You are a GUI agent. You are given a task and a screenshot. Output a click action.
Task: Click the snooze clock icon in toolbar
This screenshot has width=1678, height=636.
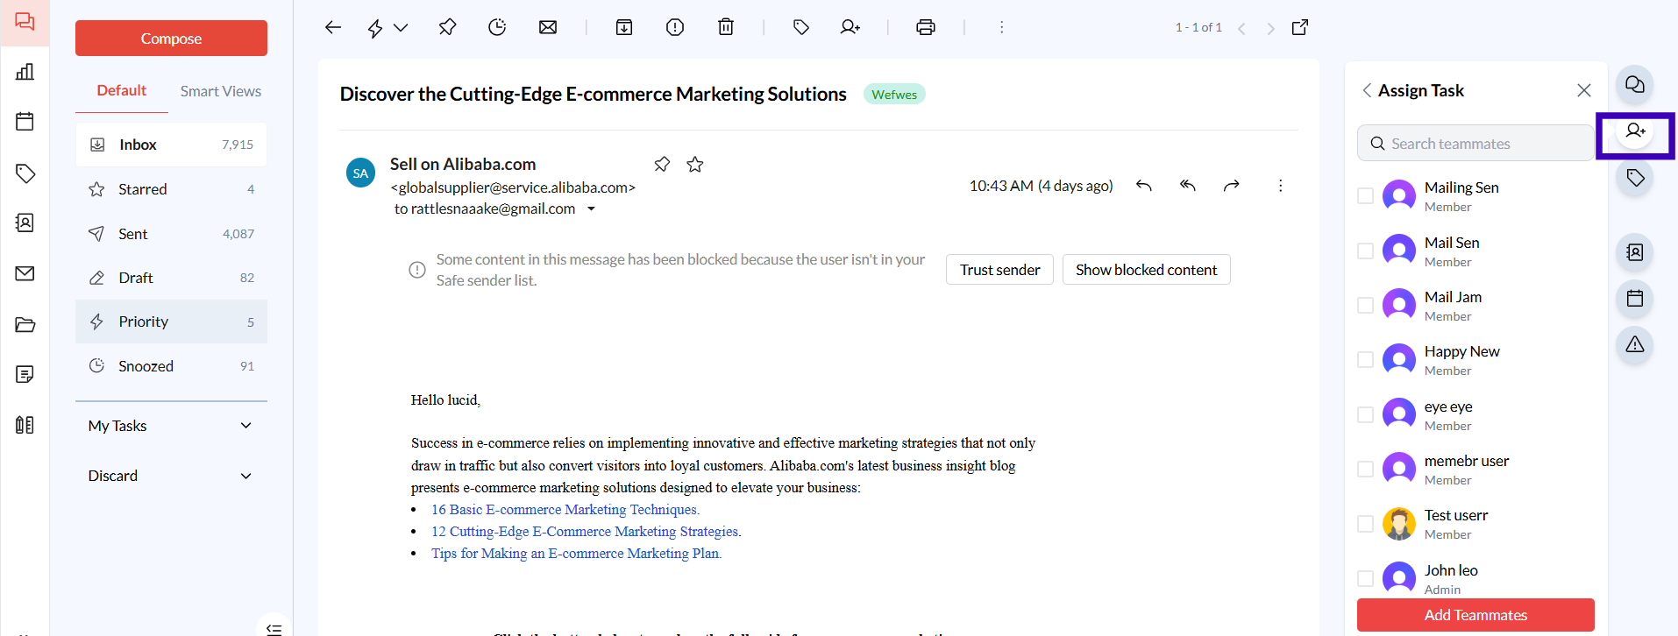(497, 27)
